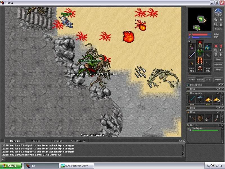Click the minimap compass rose

[218, 12]
